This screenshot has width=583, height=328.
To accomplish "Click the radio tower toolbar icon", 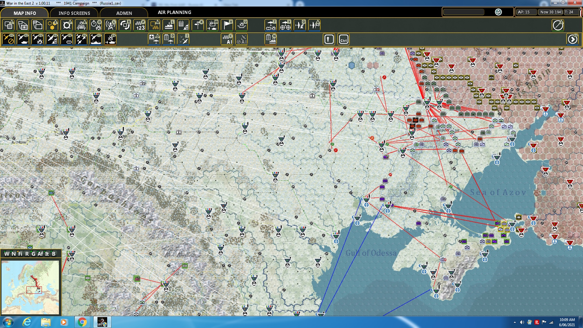I will [x=110, y=25].
